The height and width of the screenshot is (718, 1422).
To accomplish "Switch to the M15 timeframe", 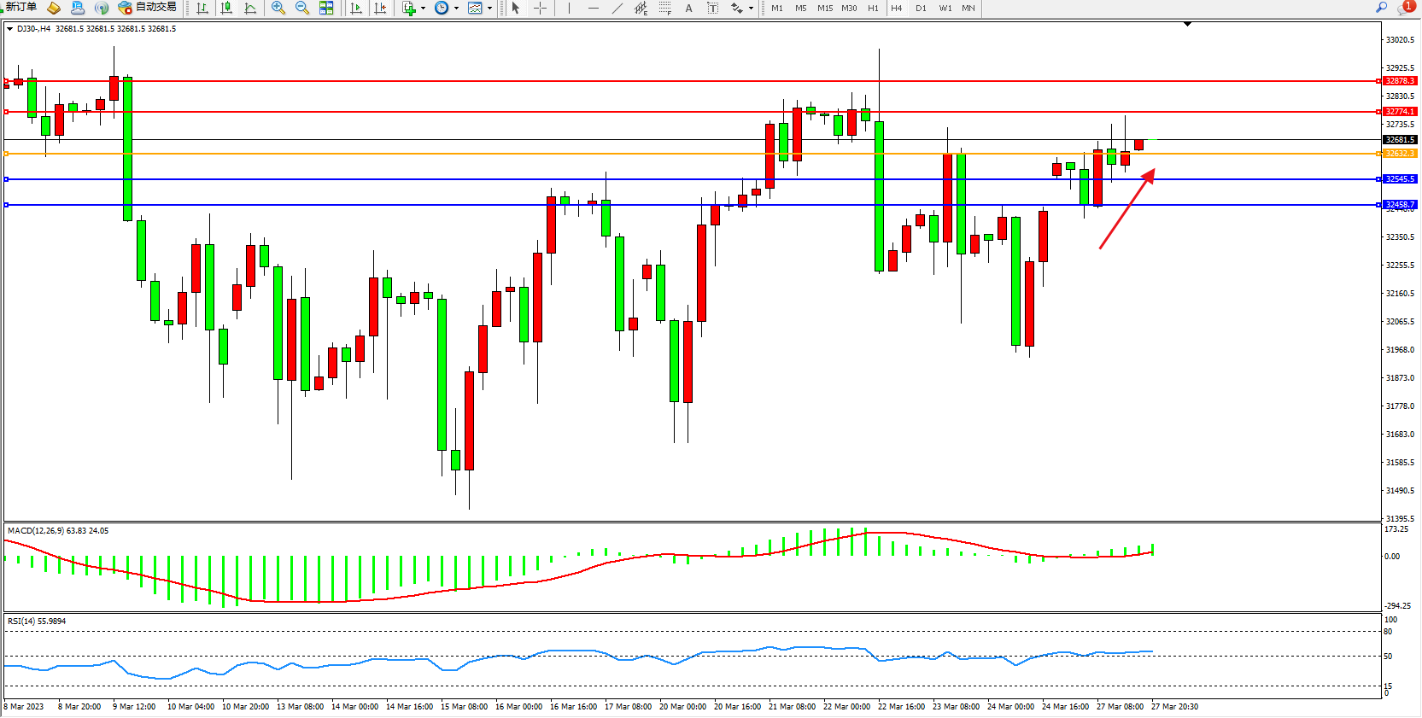I will (x=824, y=8).
